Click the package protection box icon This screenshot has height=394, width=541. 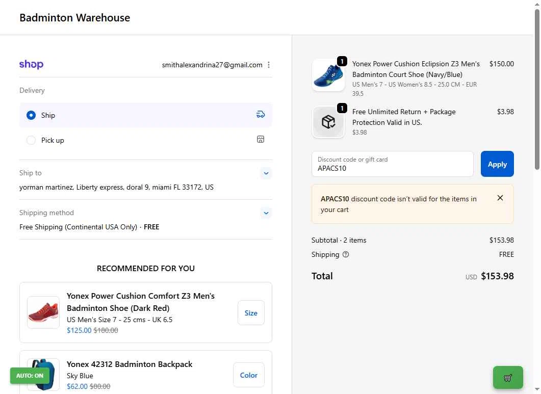click(328, 122)
